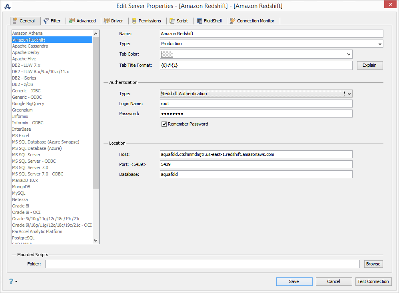399x293 pixels.
Task: Click the Script tab icon
Action: coord(172,21)
